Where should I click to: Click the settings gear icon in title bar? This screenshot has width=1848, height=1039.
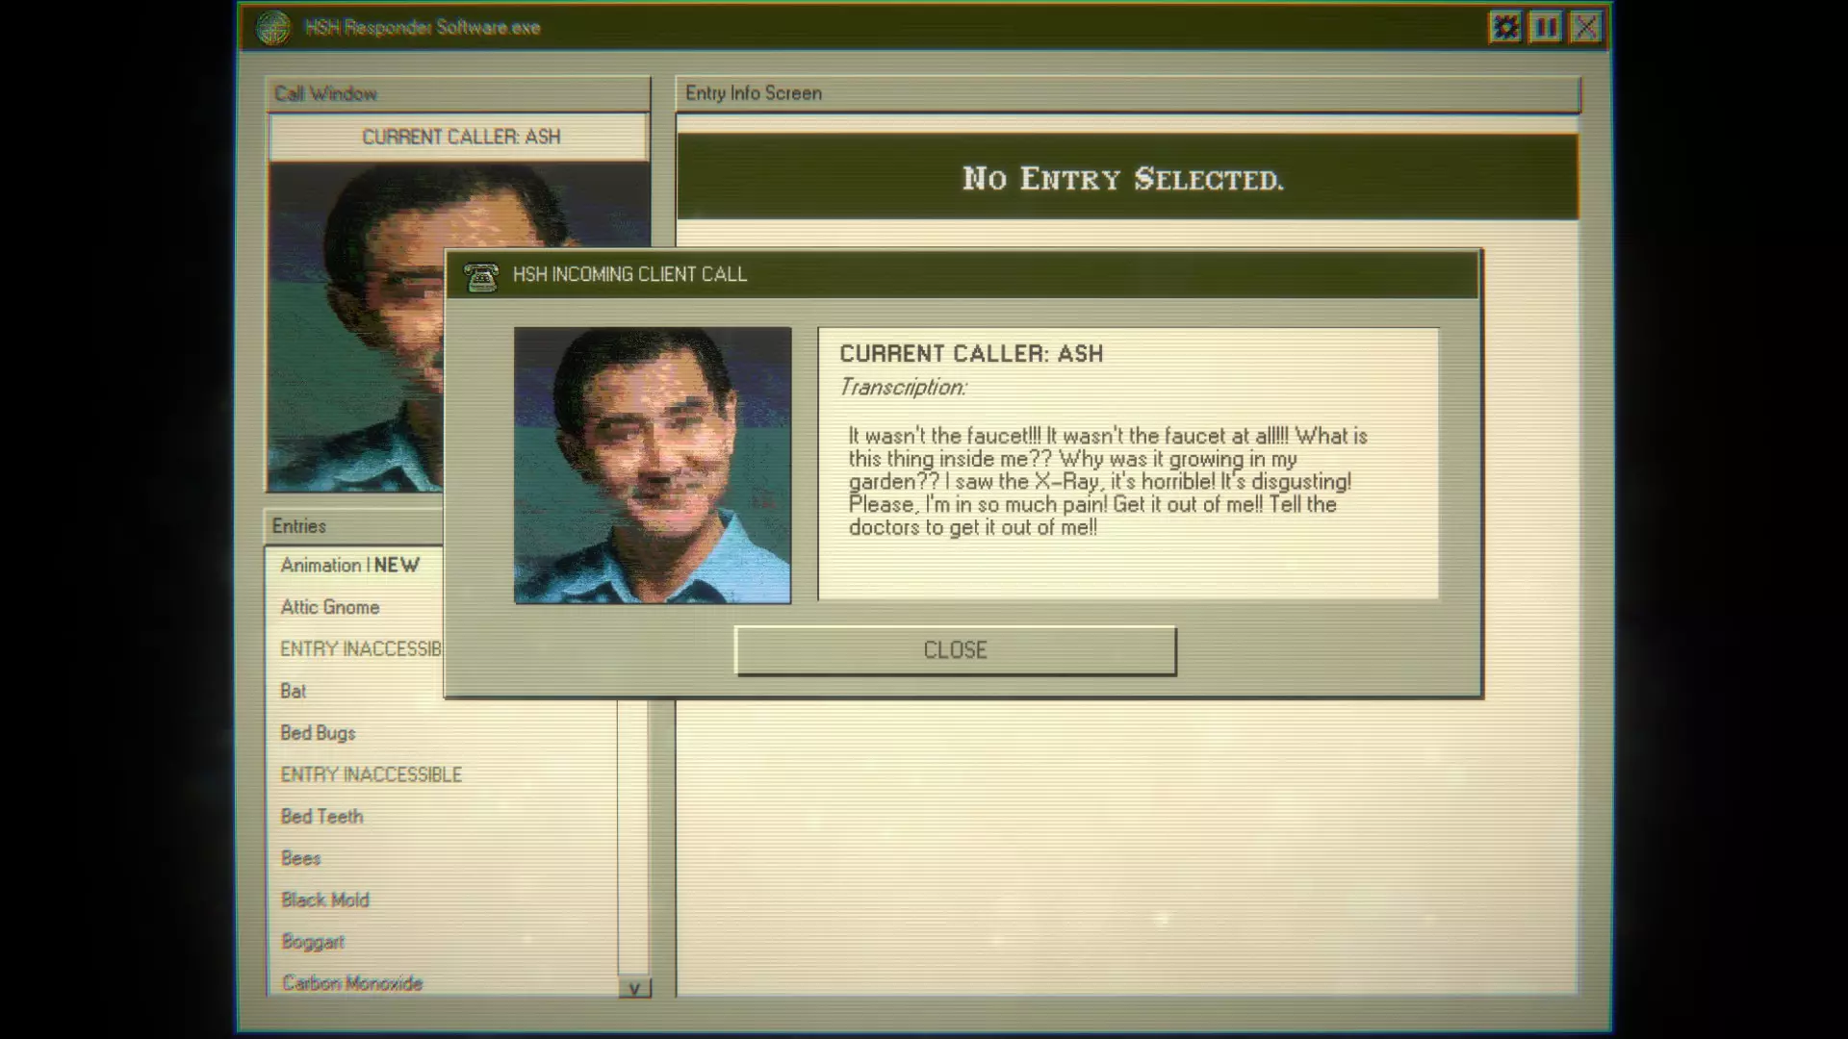[x=1505, y=27]
